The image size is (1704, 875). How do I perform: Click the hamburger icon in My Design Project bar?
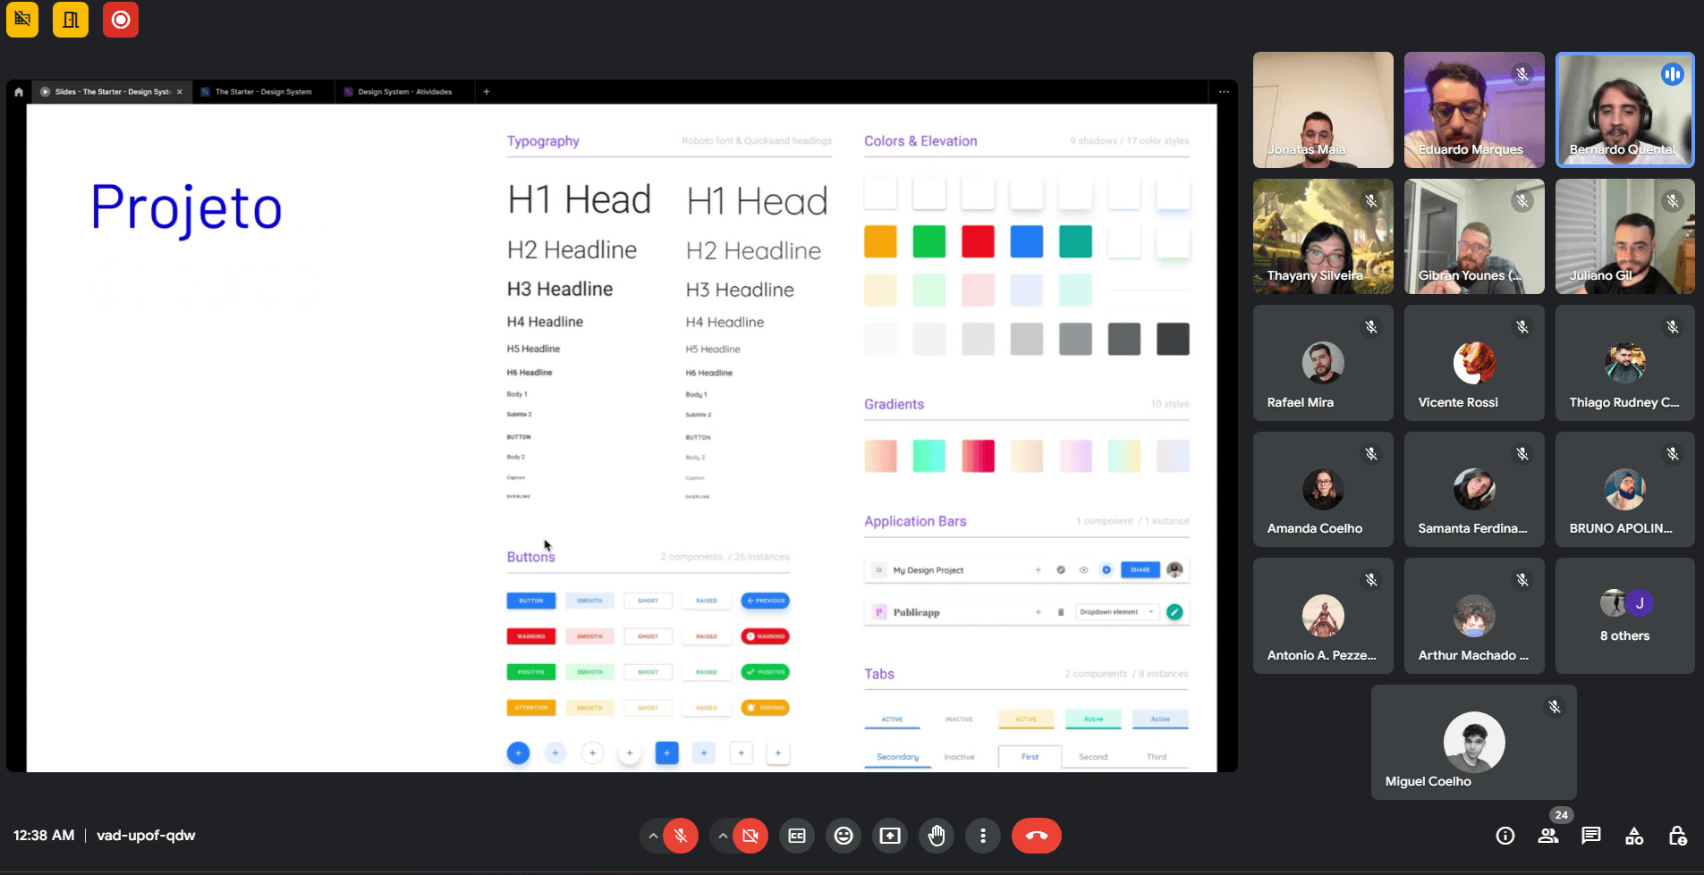pos(879,570)
